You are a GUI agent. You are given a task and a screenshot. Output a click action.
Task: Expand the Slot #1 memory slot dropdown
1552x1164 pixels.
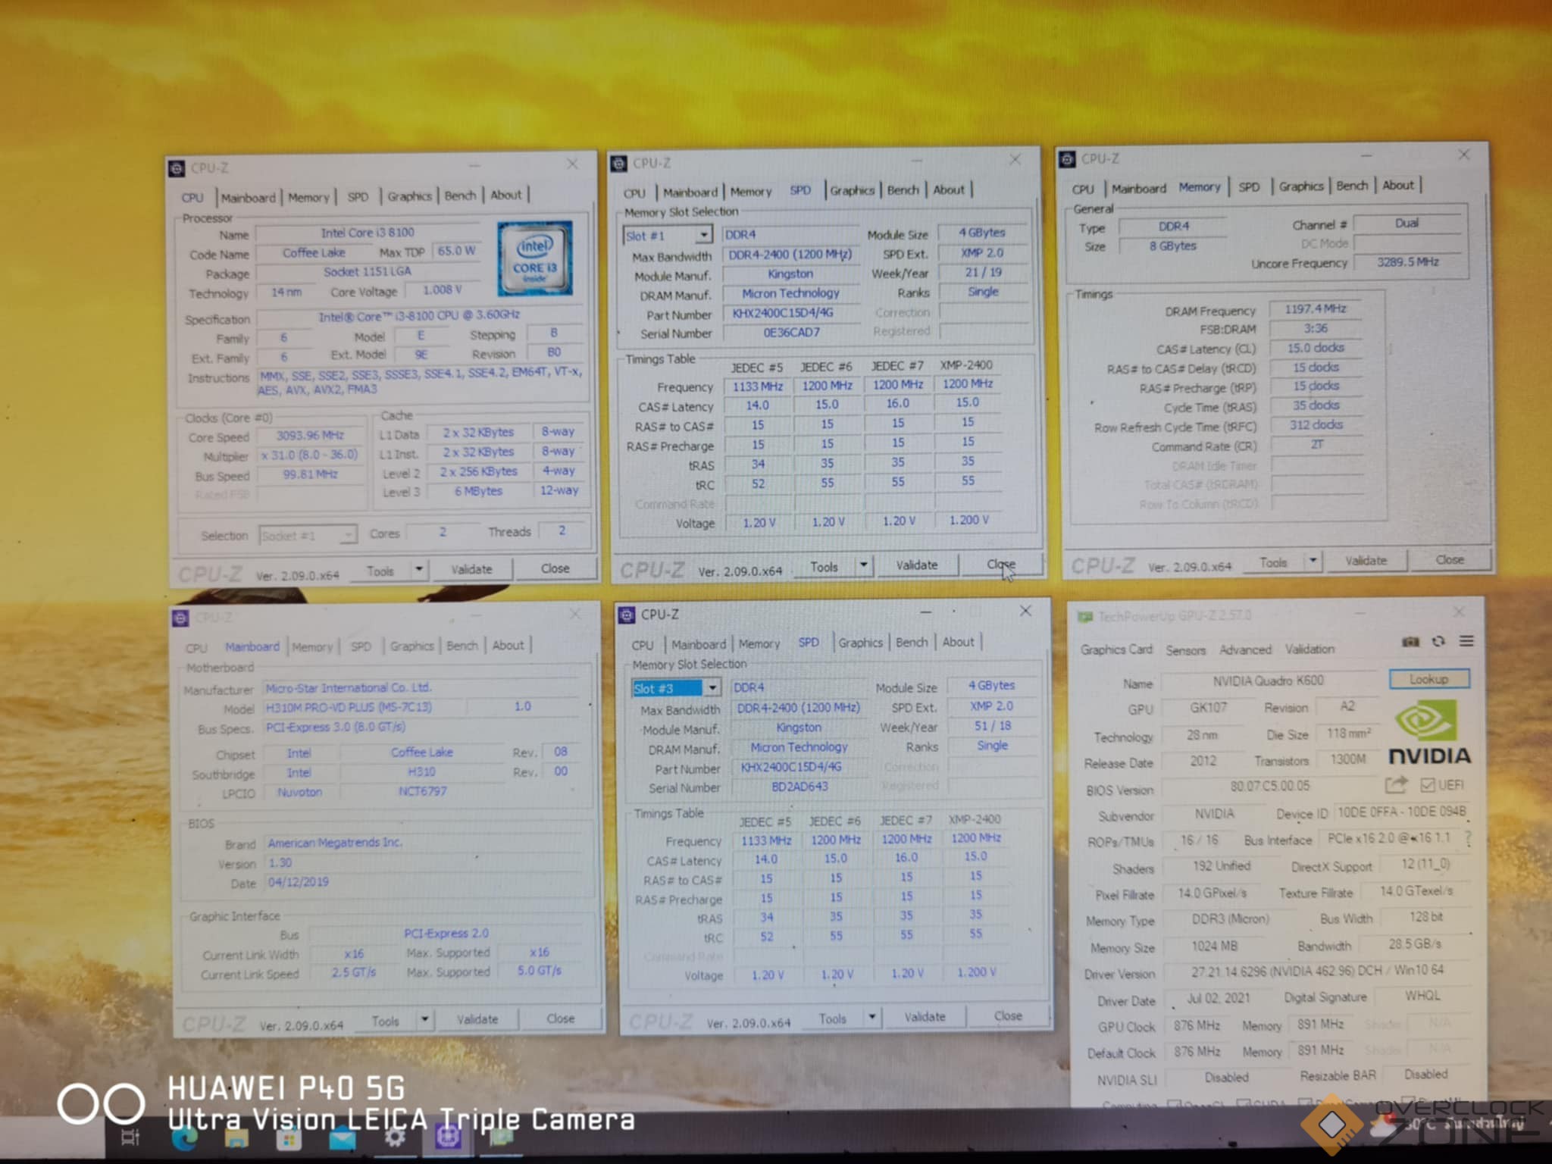pyautogui.click(x=704, y=235)
